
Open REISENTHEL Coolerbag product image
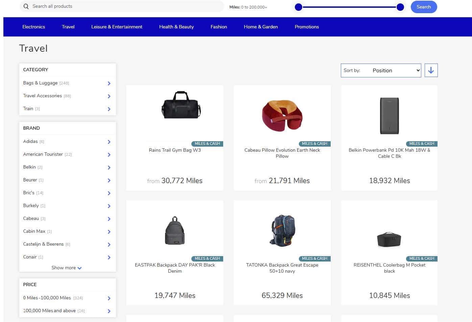point(389,240)
